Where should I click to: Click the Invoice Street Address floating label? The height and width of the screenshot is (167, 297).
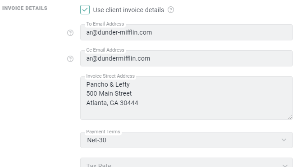click(x=110, y=76)
